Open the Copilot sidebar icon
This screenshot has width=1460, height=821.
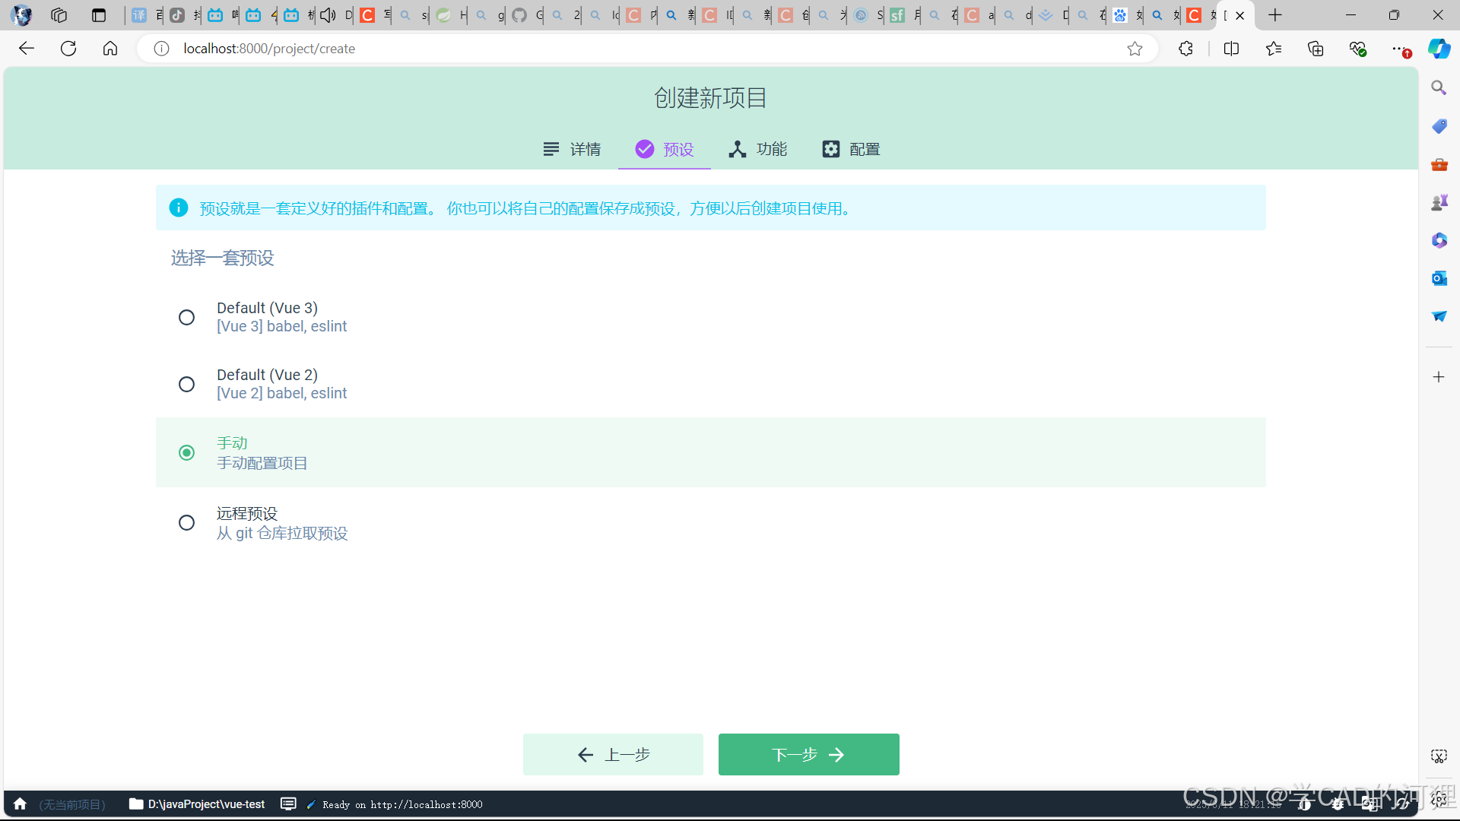coord(1439,49)
